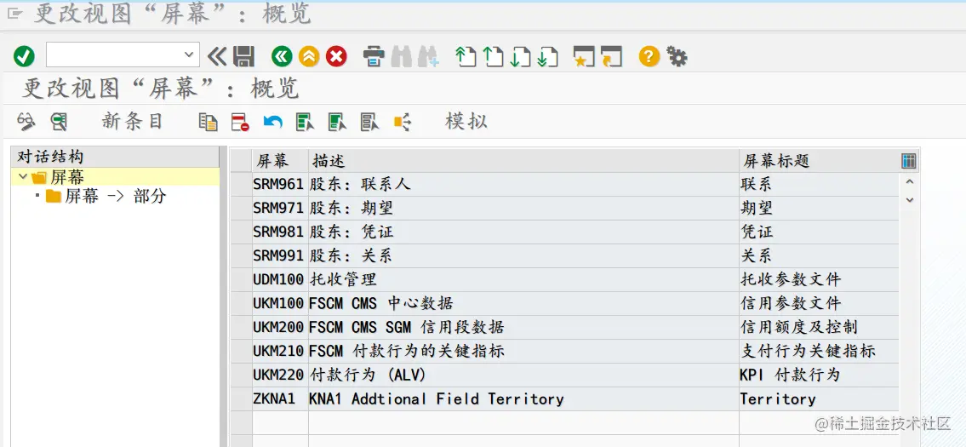This screenshot has height=447, width=966.
Task: Cancel with the red X icon
Action: point(336,57)
